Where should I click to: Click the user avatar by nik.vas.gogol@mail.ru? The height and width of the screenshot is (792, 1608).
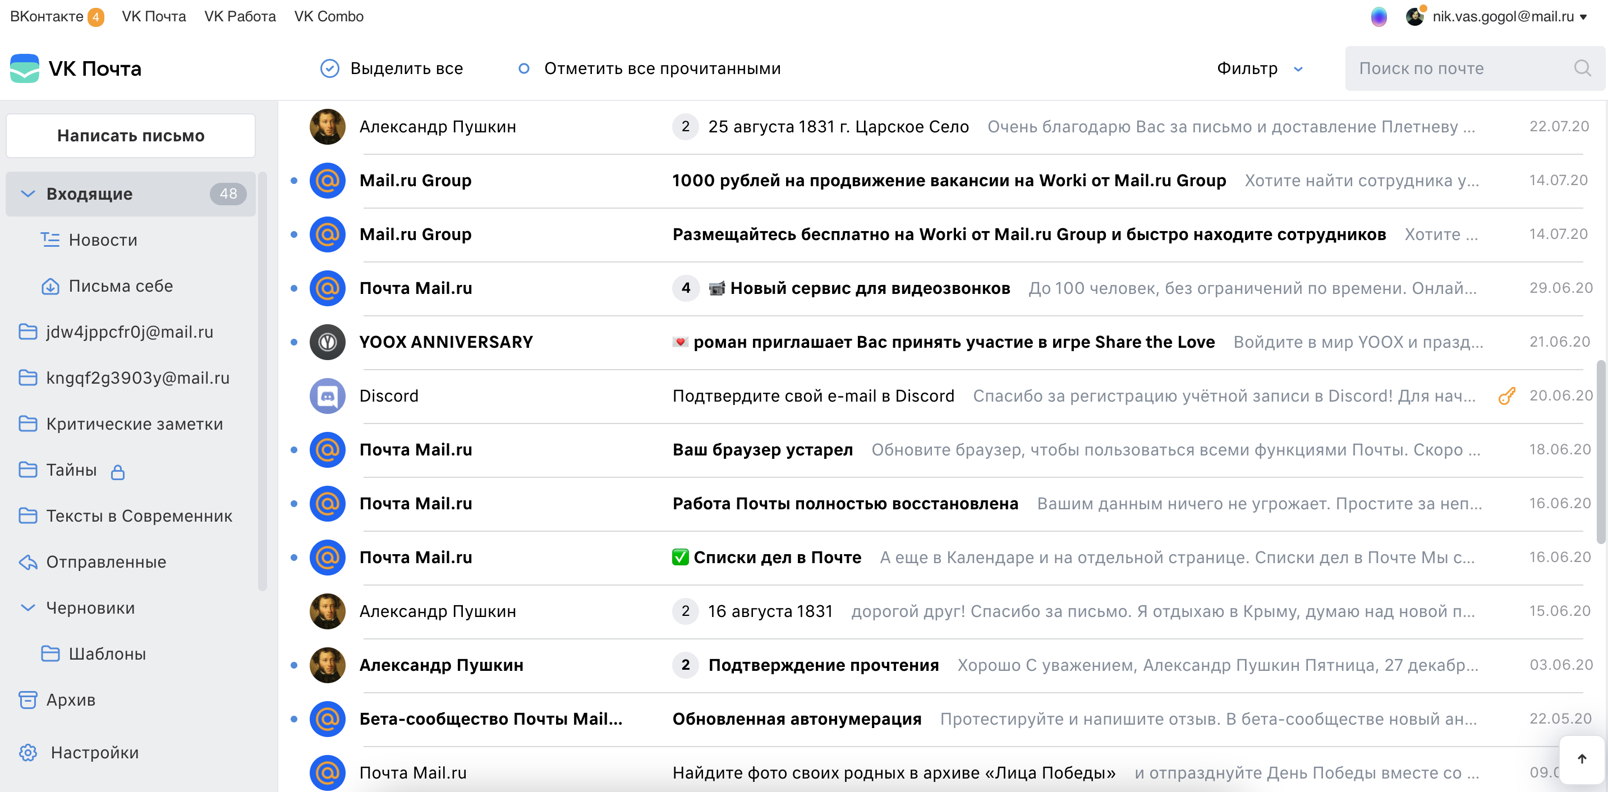tap(1414, 17)
